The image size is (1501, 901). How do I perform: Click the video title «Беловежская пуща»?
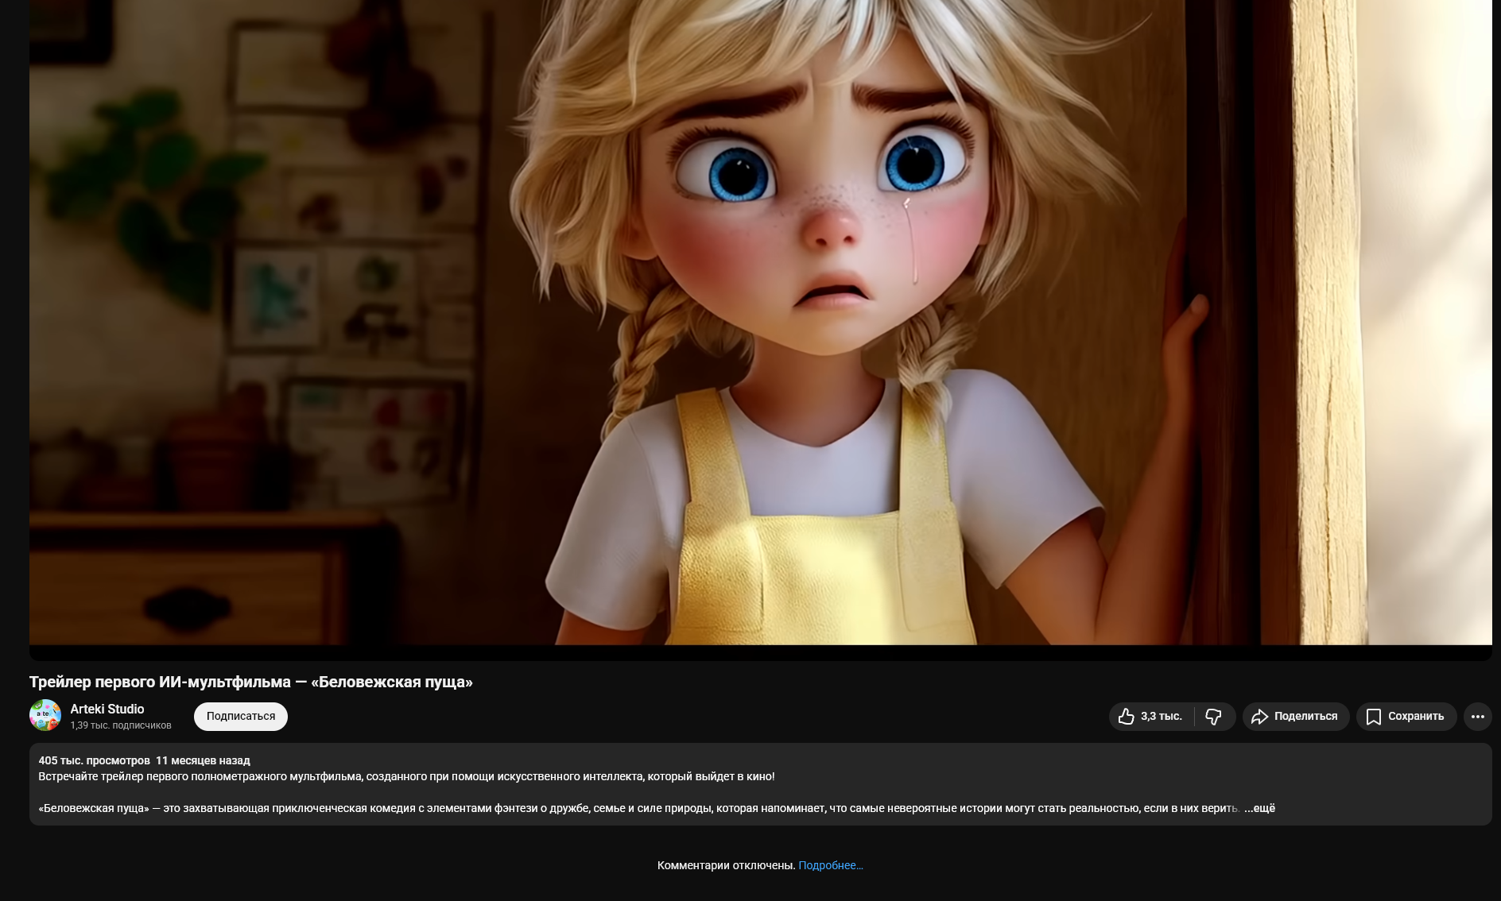coord(251,682)
